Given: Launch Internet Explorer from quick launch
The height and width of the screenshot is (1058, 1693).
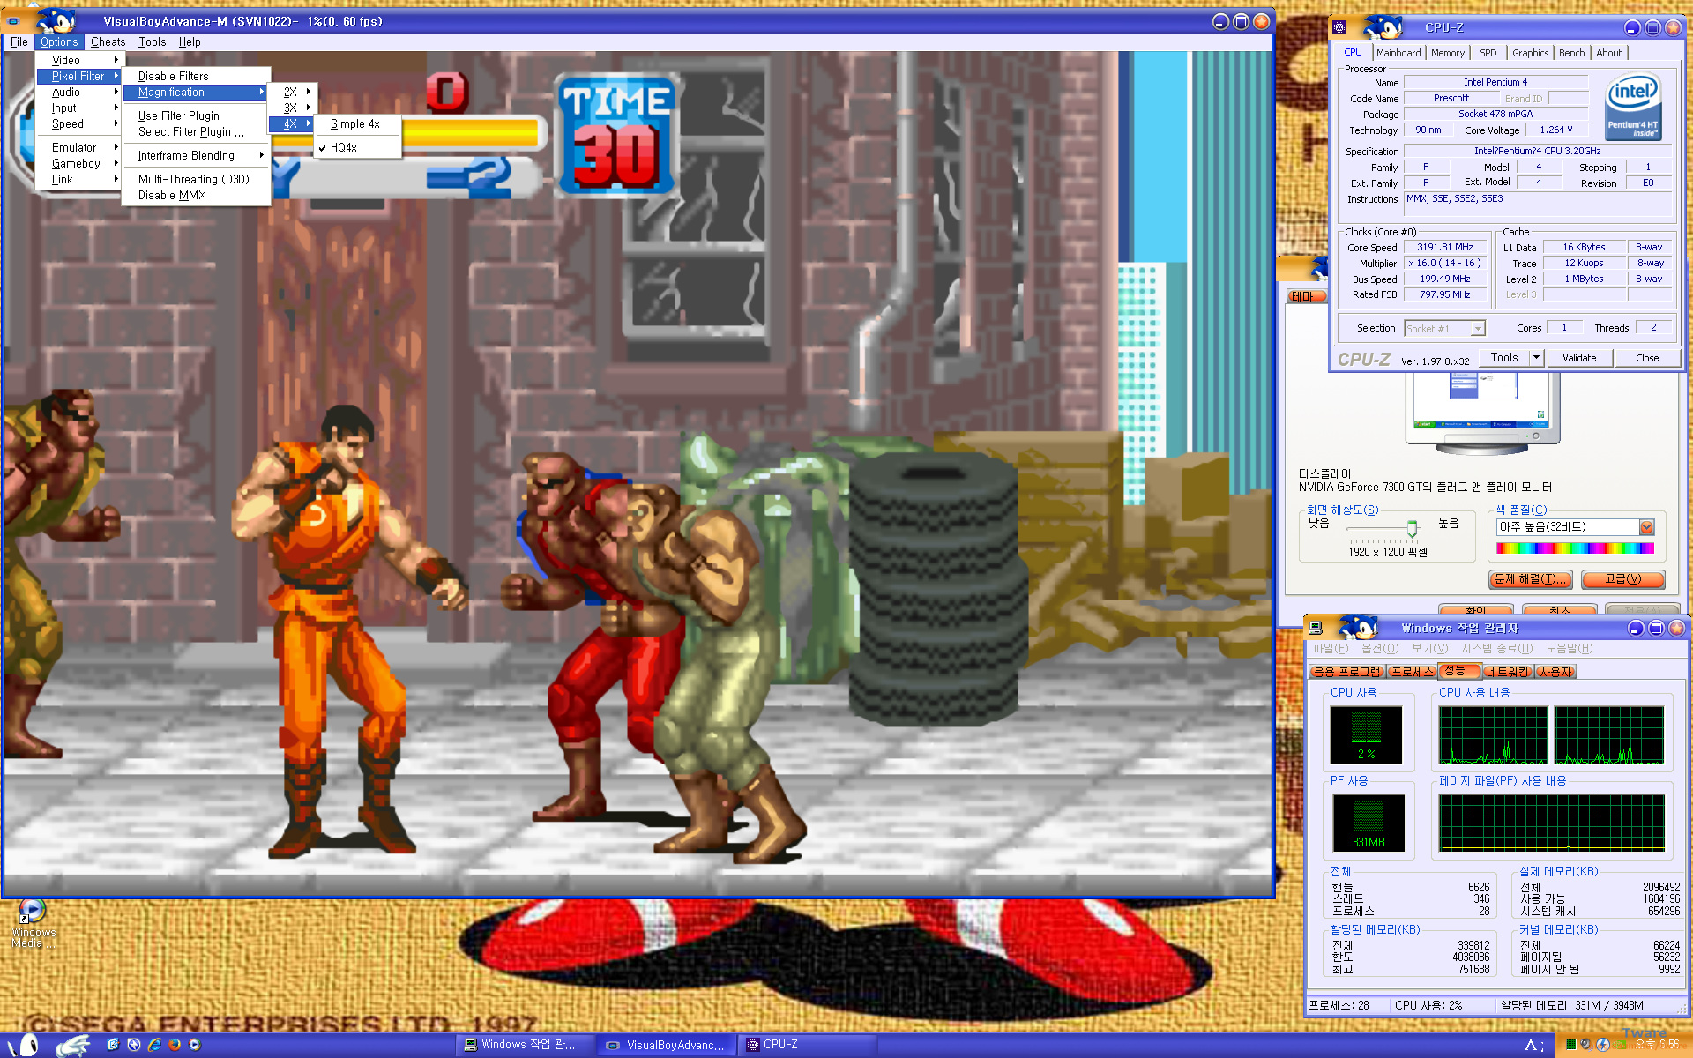Looking at the screenshot, I should [154, 1045].
